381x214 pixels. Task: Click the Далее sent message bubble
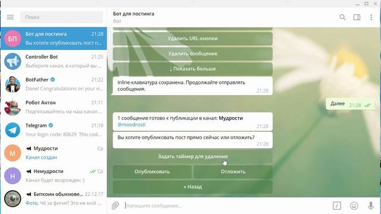click(350, 104)
